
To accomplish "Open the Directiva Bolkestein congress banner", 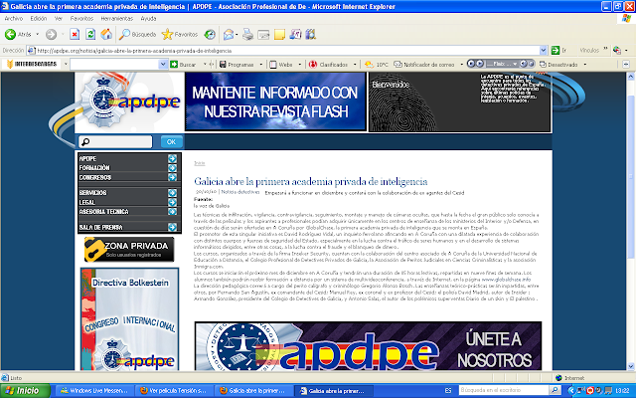I will 129,318.
